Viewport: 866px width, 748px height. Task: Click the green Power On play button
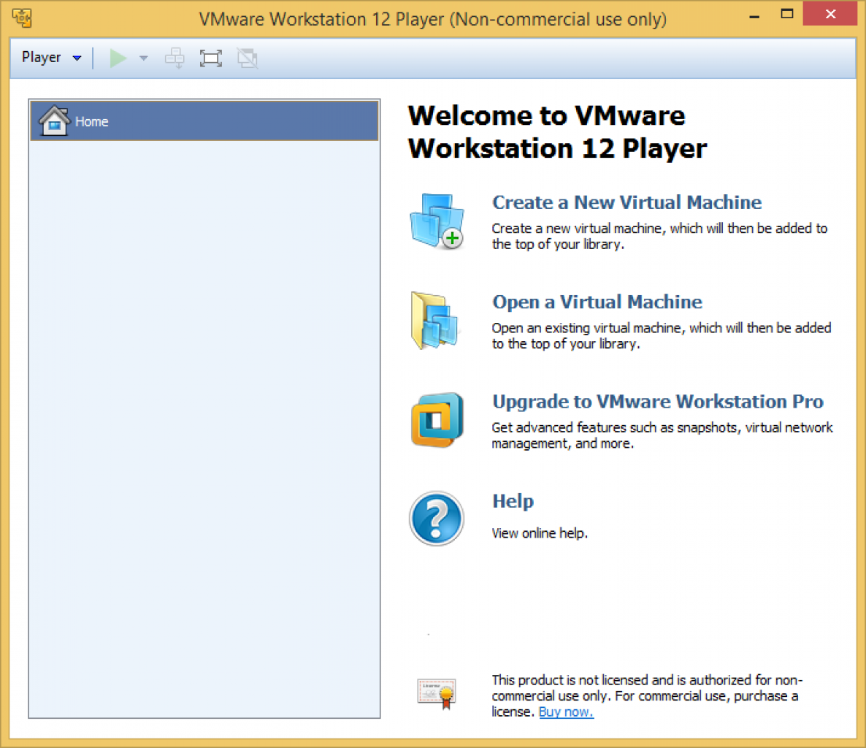click(118, 58)
